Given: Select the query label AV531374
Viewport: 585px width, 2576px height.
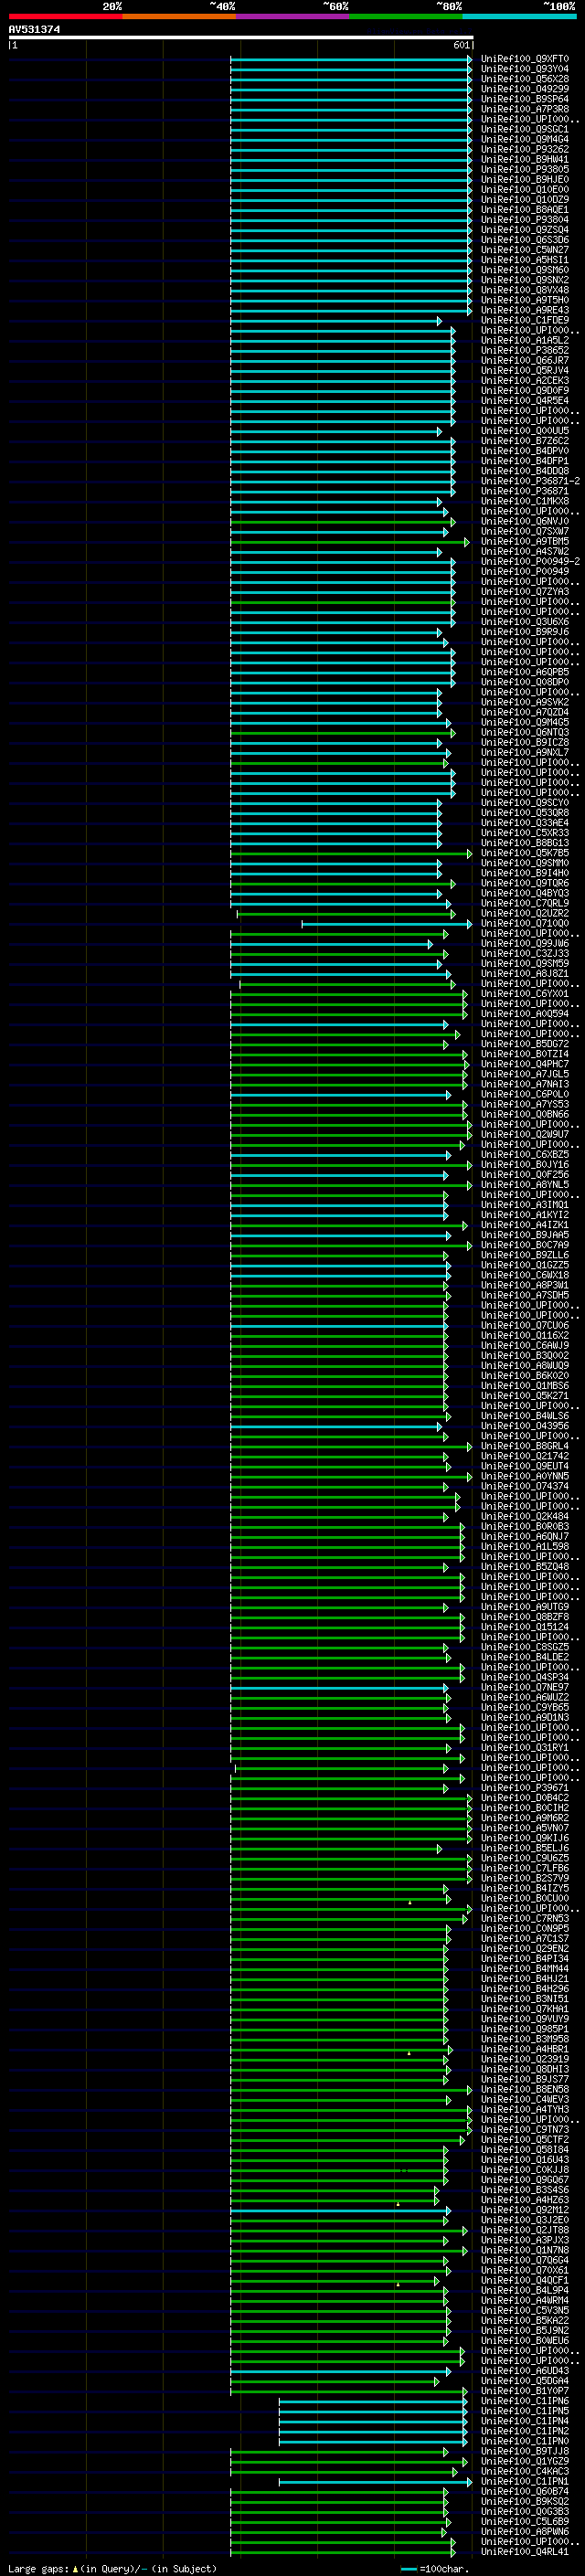Looking at the screenshot, I should click(34, 29).
